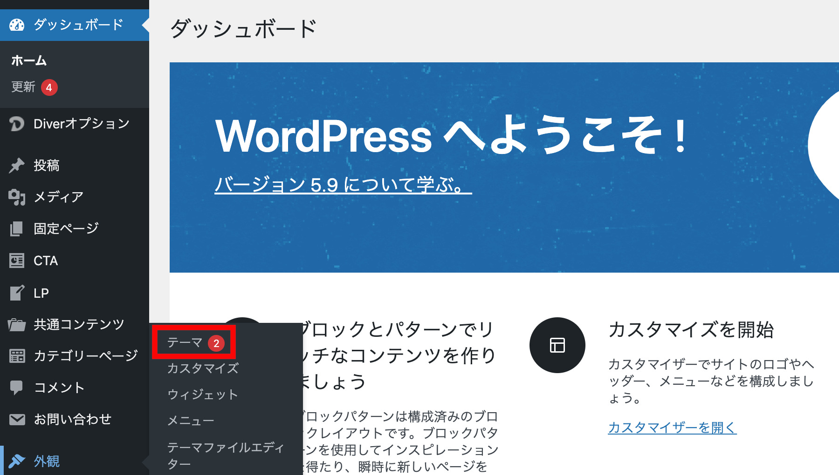Click the pages icon beside 固定ページ
839x475 pixels.
(x=17, y=228)
